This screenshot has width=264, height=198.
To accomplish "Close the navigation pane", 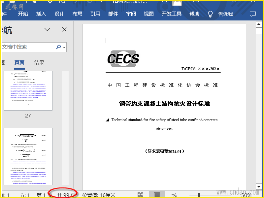I will pos(64,29).
